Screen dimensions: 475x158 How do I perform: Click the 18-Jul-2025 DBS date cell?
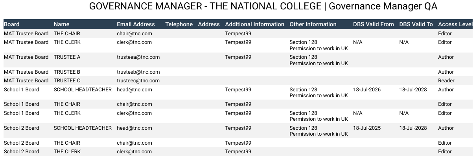(367, 128)
